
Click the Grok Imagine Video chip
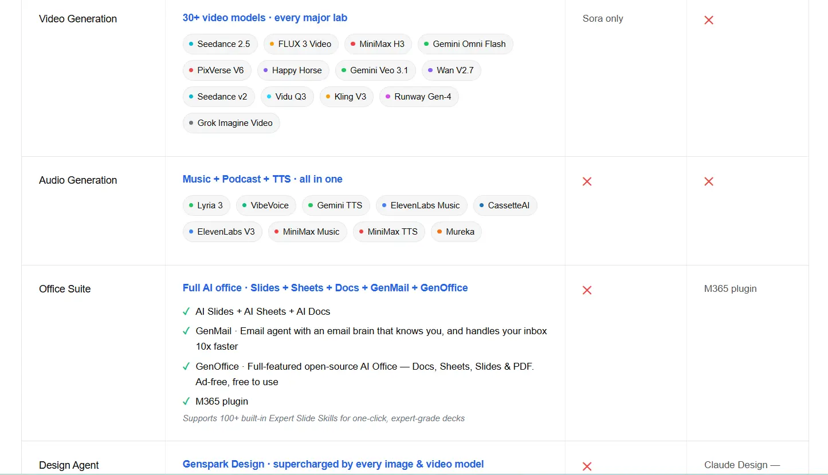[x=231, y=123]
